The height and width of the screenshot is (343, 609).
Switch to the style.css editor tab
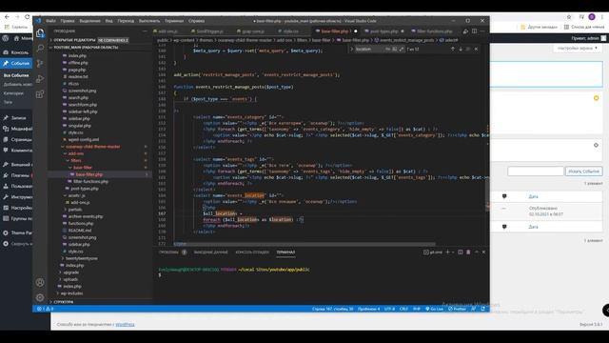[290, 31]
